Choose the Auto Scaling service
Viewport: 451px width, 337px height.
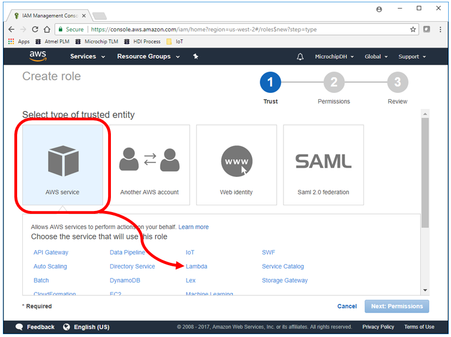(50, 266)
